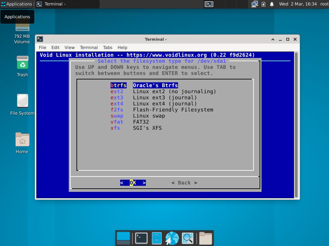Maximize the Terminal window
The height and width of the screenshot is (246, 329).
point(288,39)
